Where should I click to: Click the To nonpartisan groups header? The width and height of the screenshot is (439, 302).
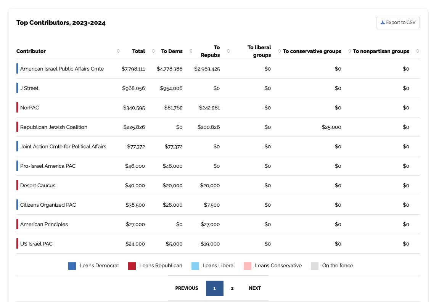381,51
